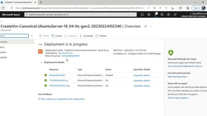This screenshot has width=207, height=116.
Task: Go to Microsoft Defender for Cloud
Action: coord(185,66)
